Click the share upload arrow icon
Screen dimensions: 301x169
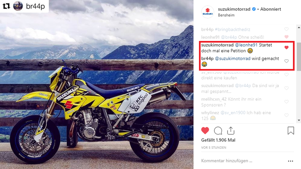(x=231, y=131)
